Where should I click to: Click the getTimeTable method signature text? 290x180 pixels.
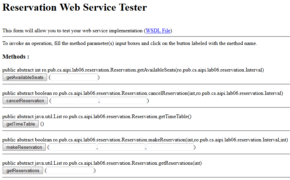tap(97, 117)
